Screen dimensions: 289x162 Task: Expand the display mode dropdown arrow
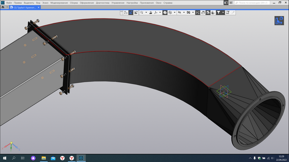tap(175, 13)
